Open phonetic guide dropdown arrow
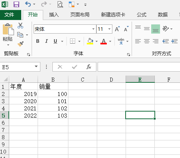 [127, 41]
